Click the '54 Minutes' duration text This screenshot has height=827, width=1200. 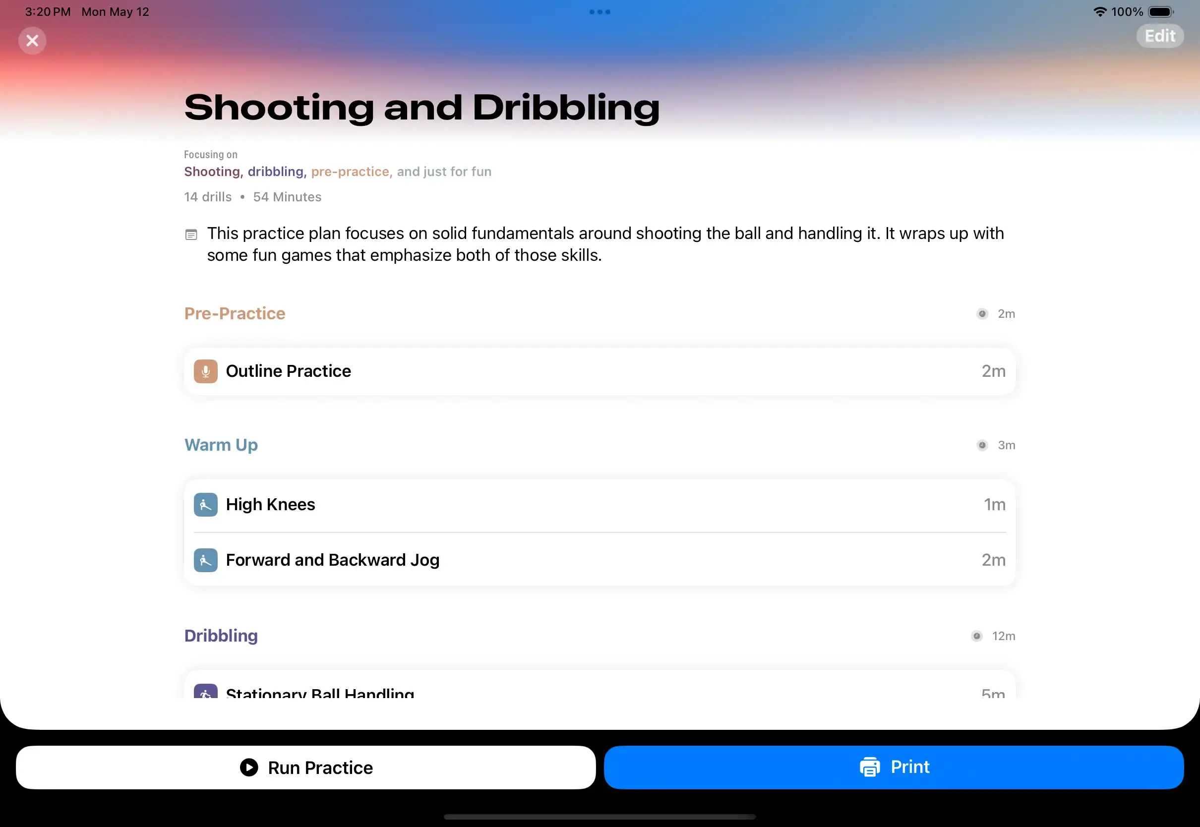click(287, 197)
